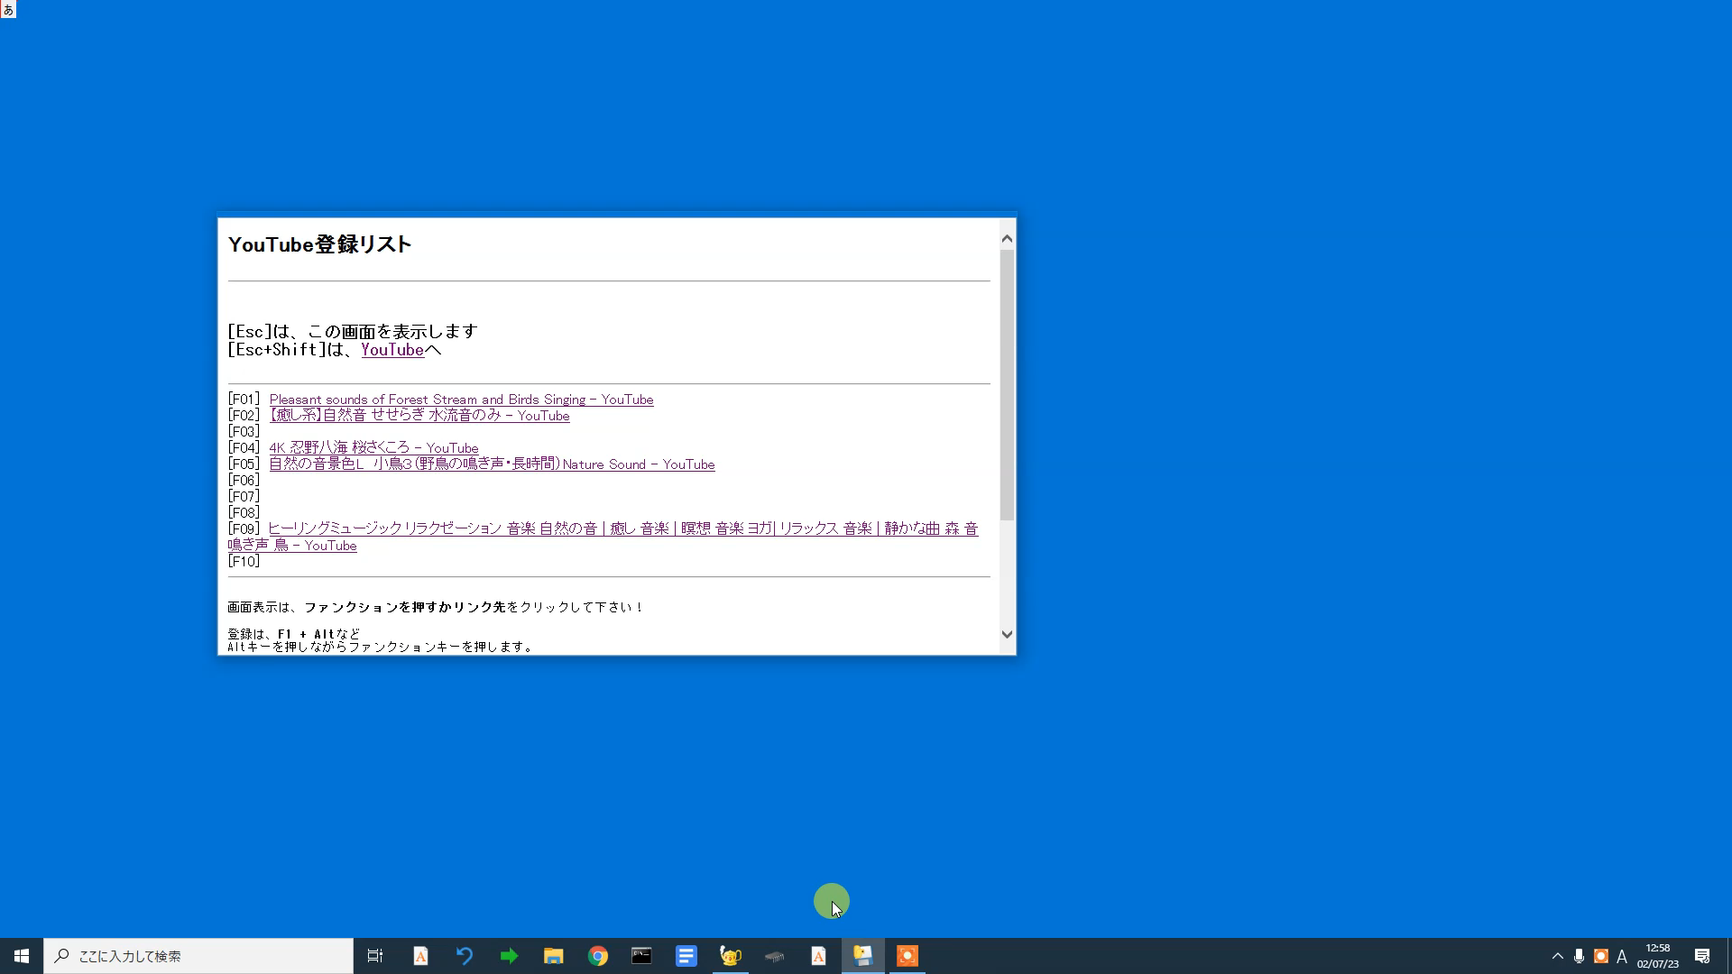The image size is (1732, 974).
Task: Switch to the orange screen recorder taskbar app
Action: pos(907,956)
